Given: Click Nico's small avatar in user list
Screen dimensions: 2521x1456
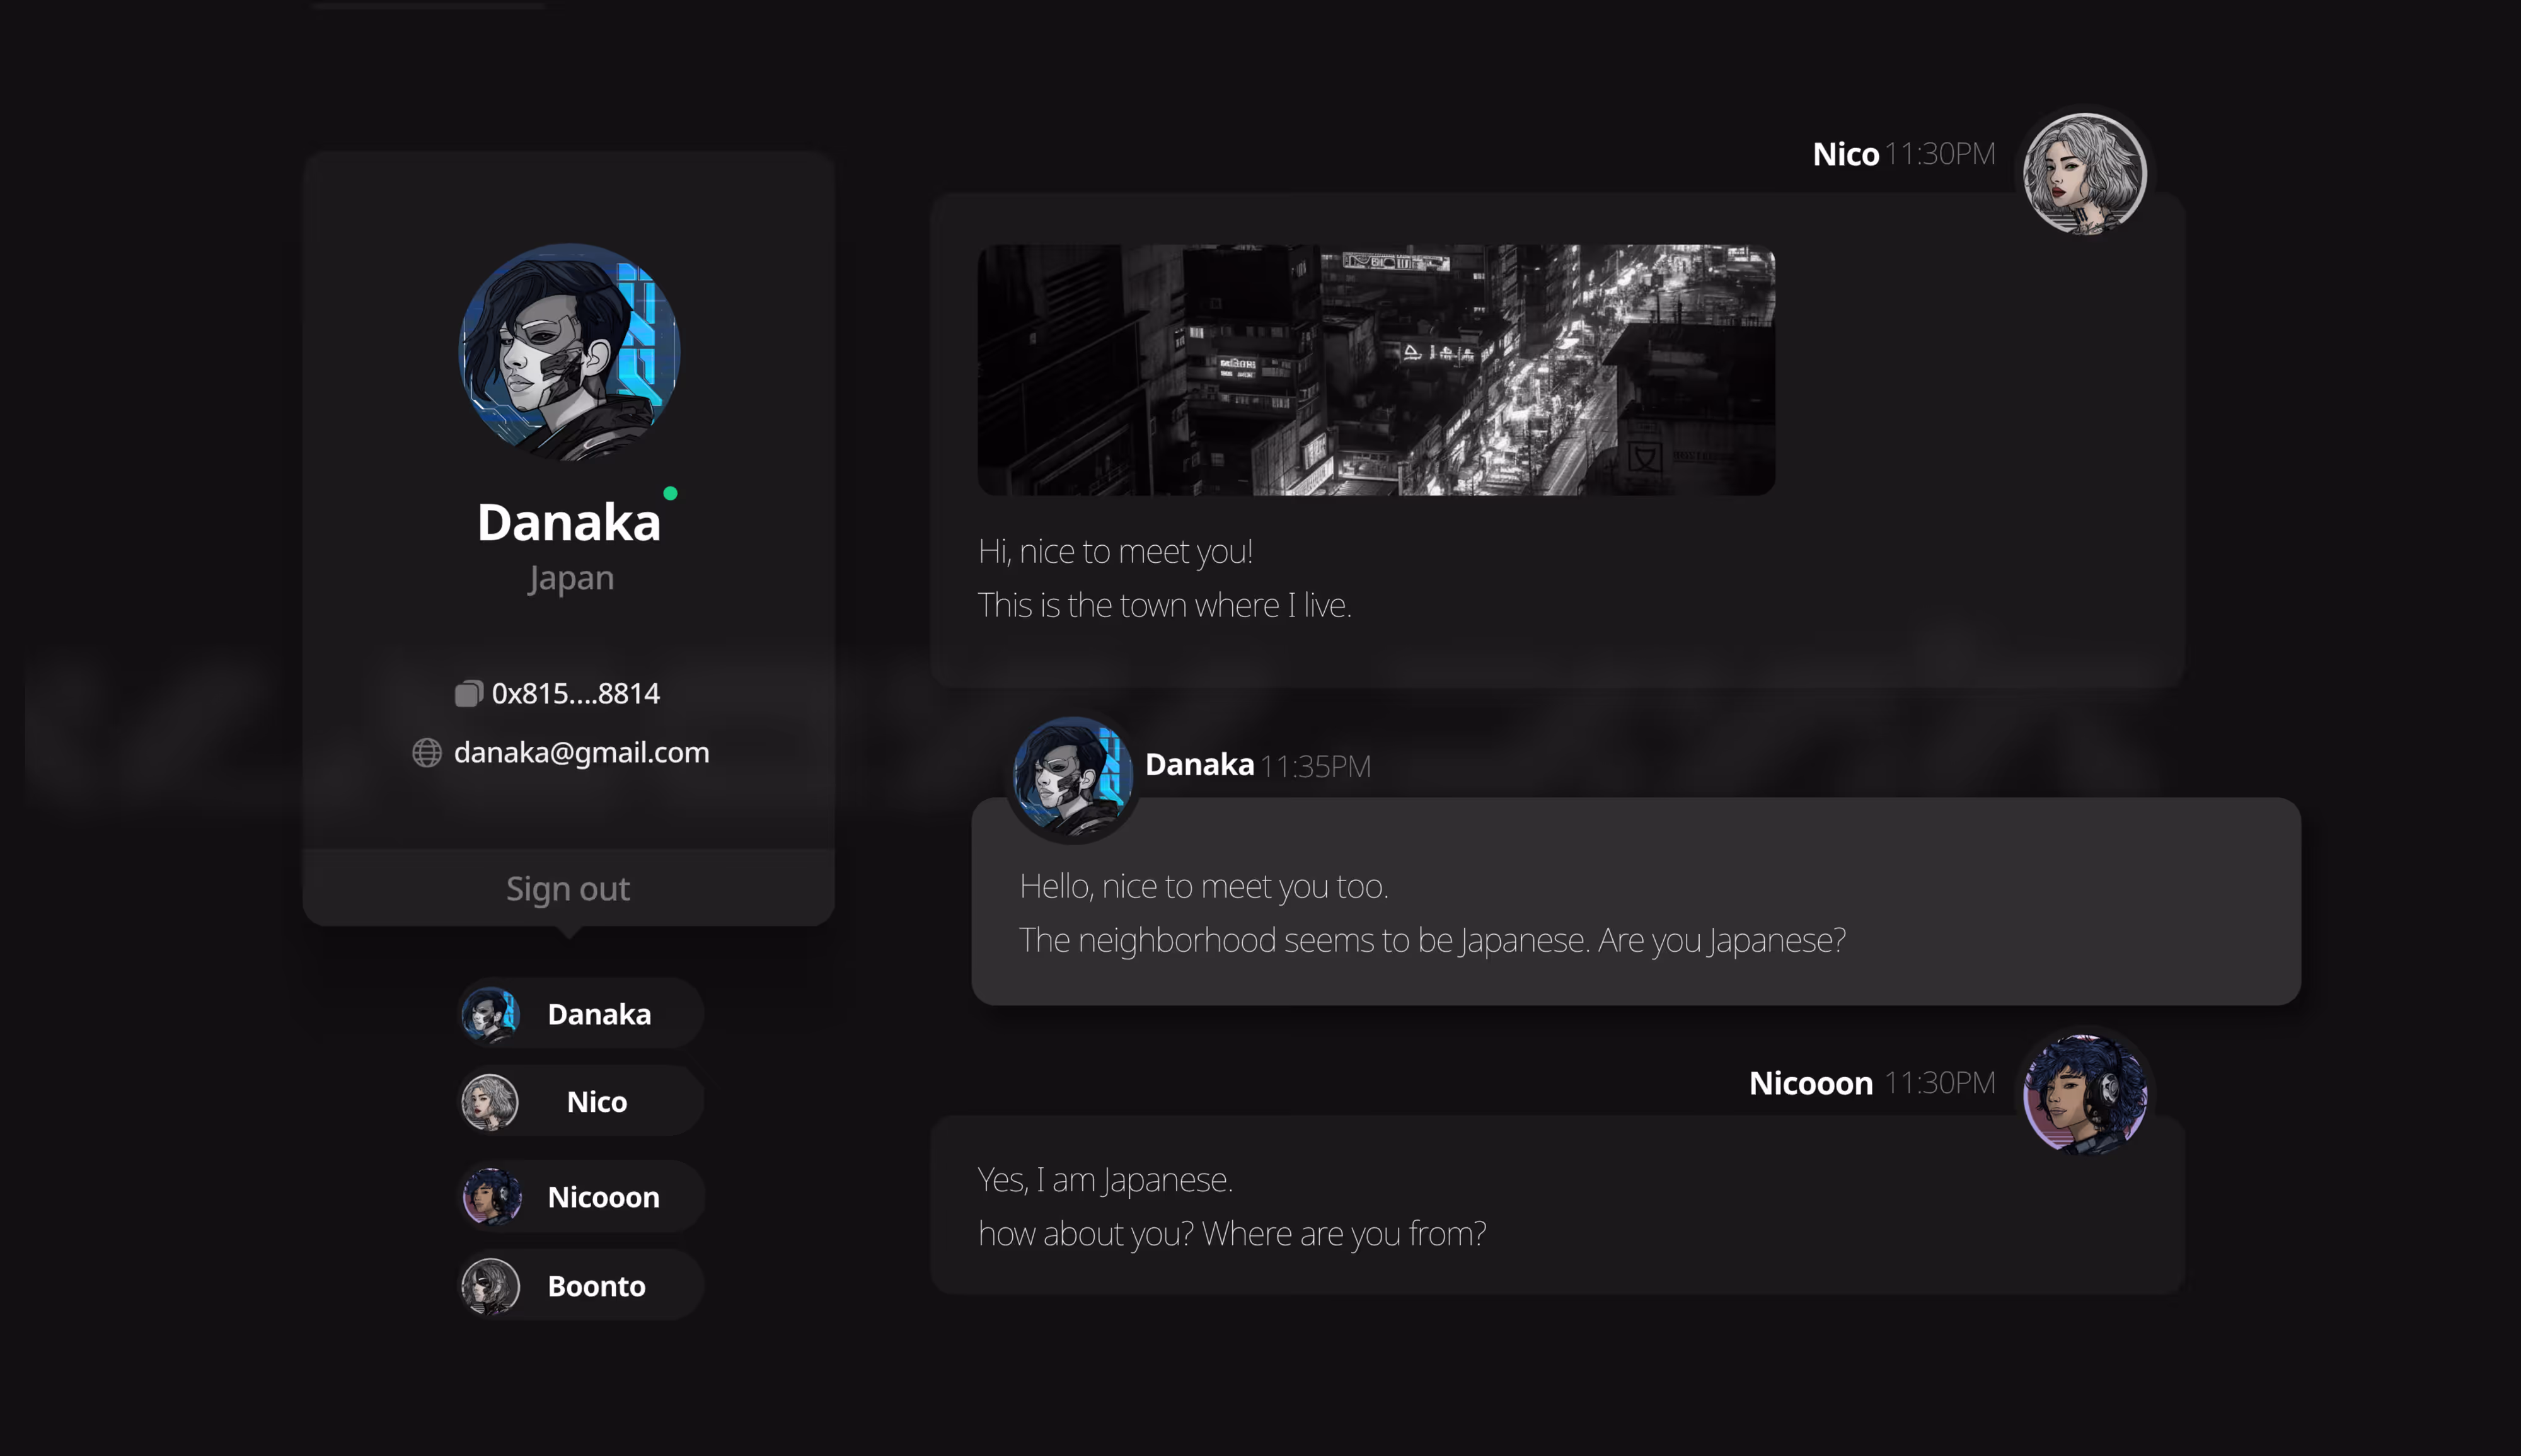Looking at the screenshot, I should pyautogui.click(x=490, y=1102).
